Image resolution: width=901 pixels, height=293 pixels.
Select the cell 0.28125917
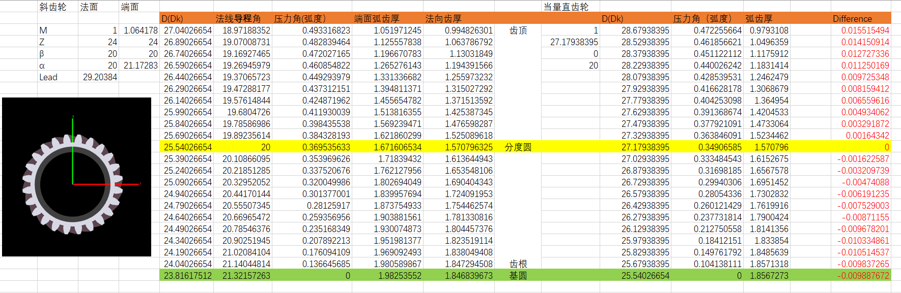coord(328,206)
